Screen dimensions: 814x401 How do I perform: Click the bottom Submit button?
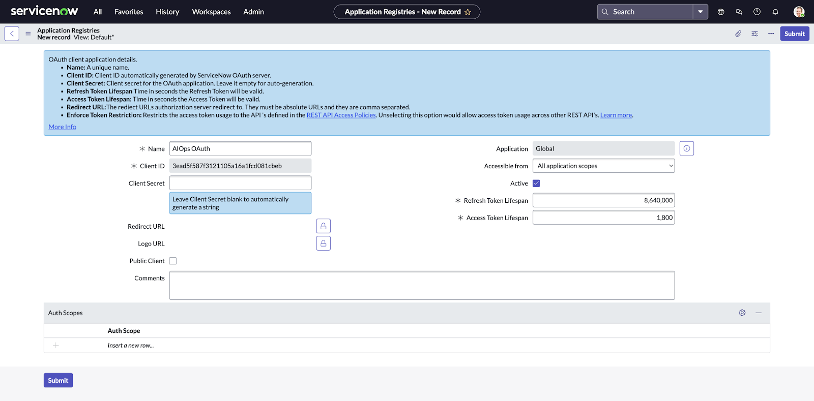(x=58, y=380)
